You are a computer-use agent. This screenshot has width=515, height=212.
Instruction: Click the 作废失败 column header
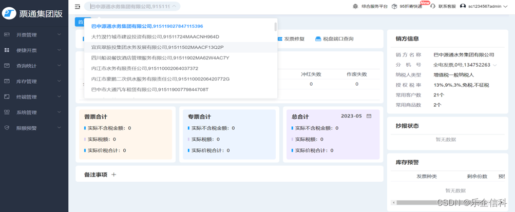pyautogui.click(x=357, y=74)
